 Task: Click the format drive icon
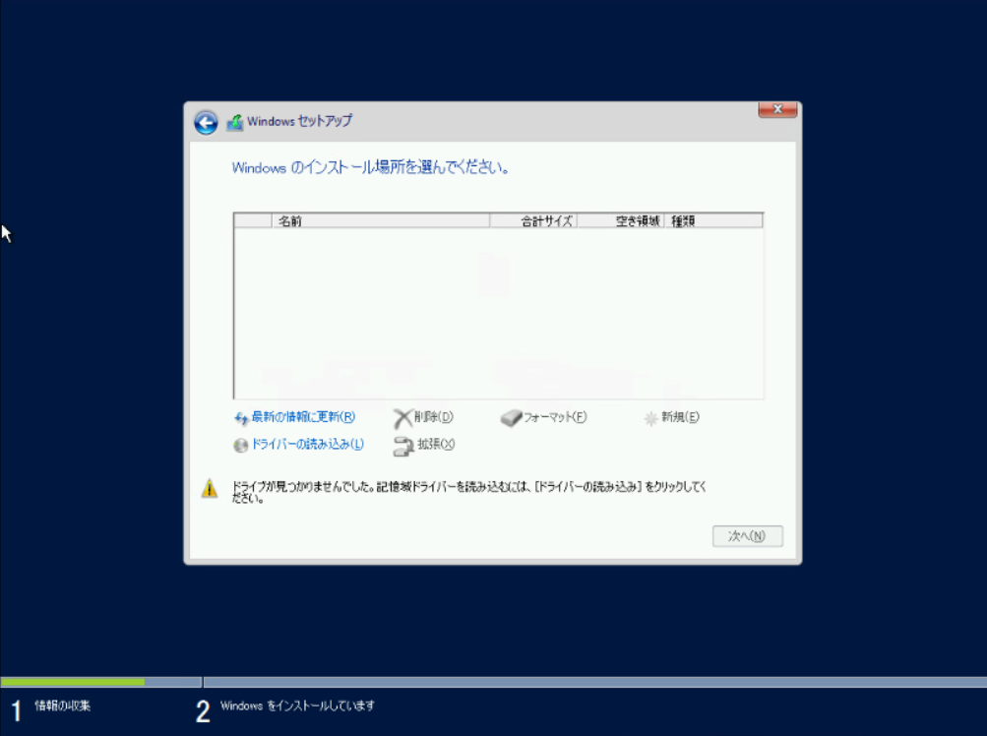(x=511, y=417)
